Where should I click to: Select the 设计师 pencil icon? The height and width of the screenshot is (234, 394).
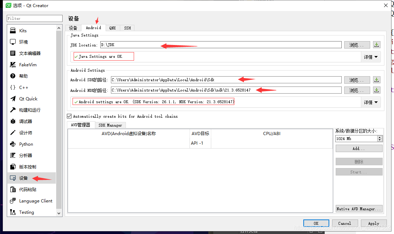[13, 133]
